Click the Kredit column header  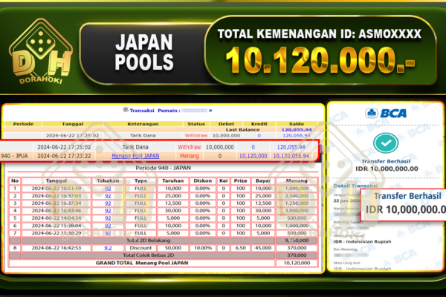pos(259,124)
